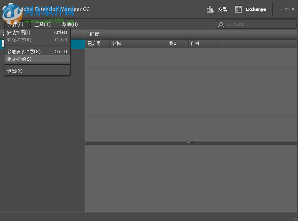Image resolution: width=298 pixels, height=221 pixels.
Task: Click the magnifier icon in the search box
Action: (x=221, y=24)
